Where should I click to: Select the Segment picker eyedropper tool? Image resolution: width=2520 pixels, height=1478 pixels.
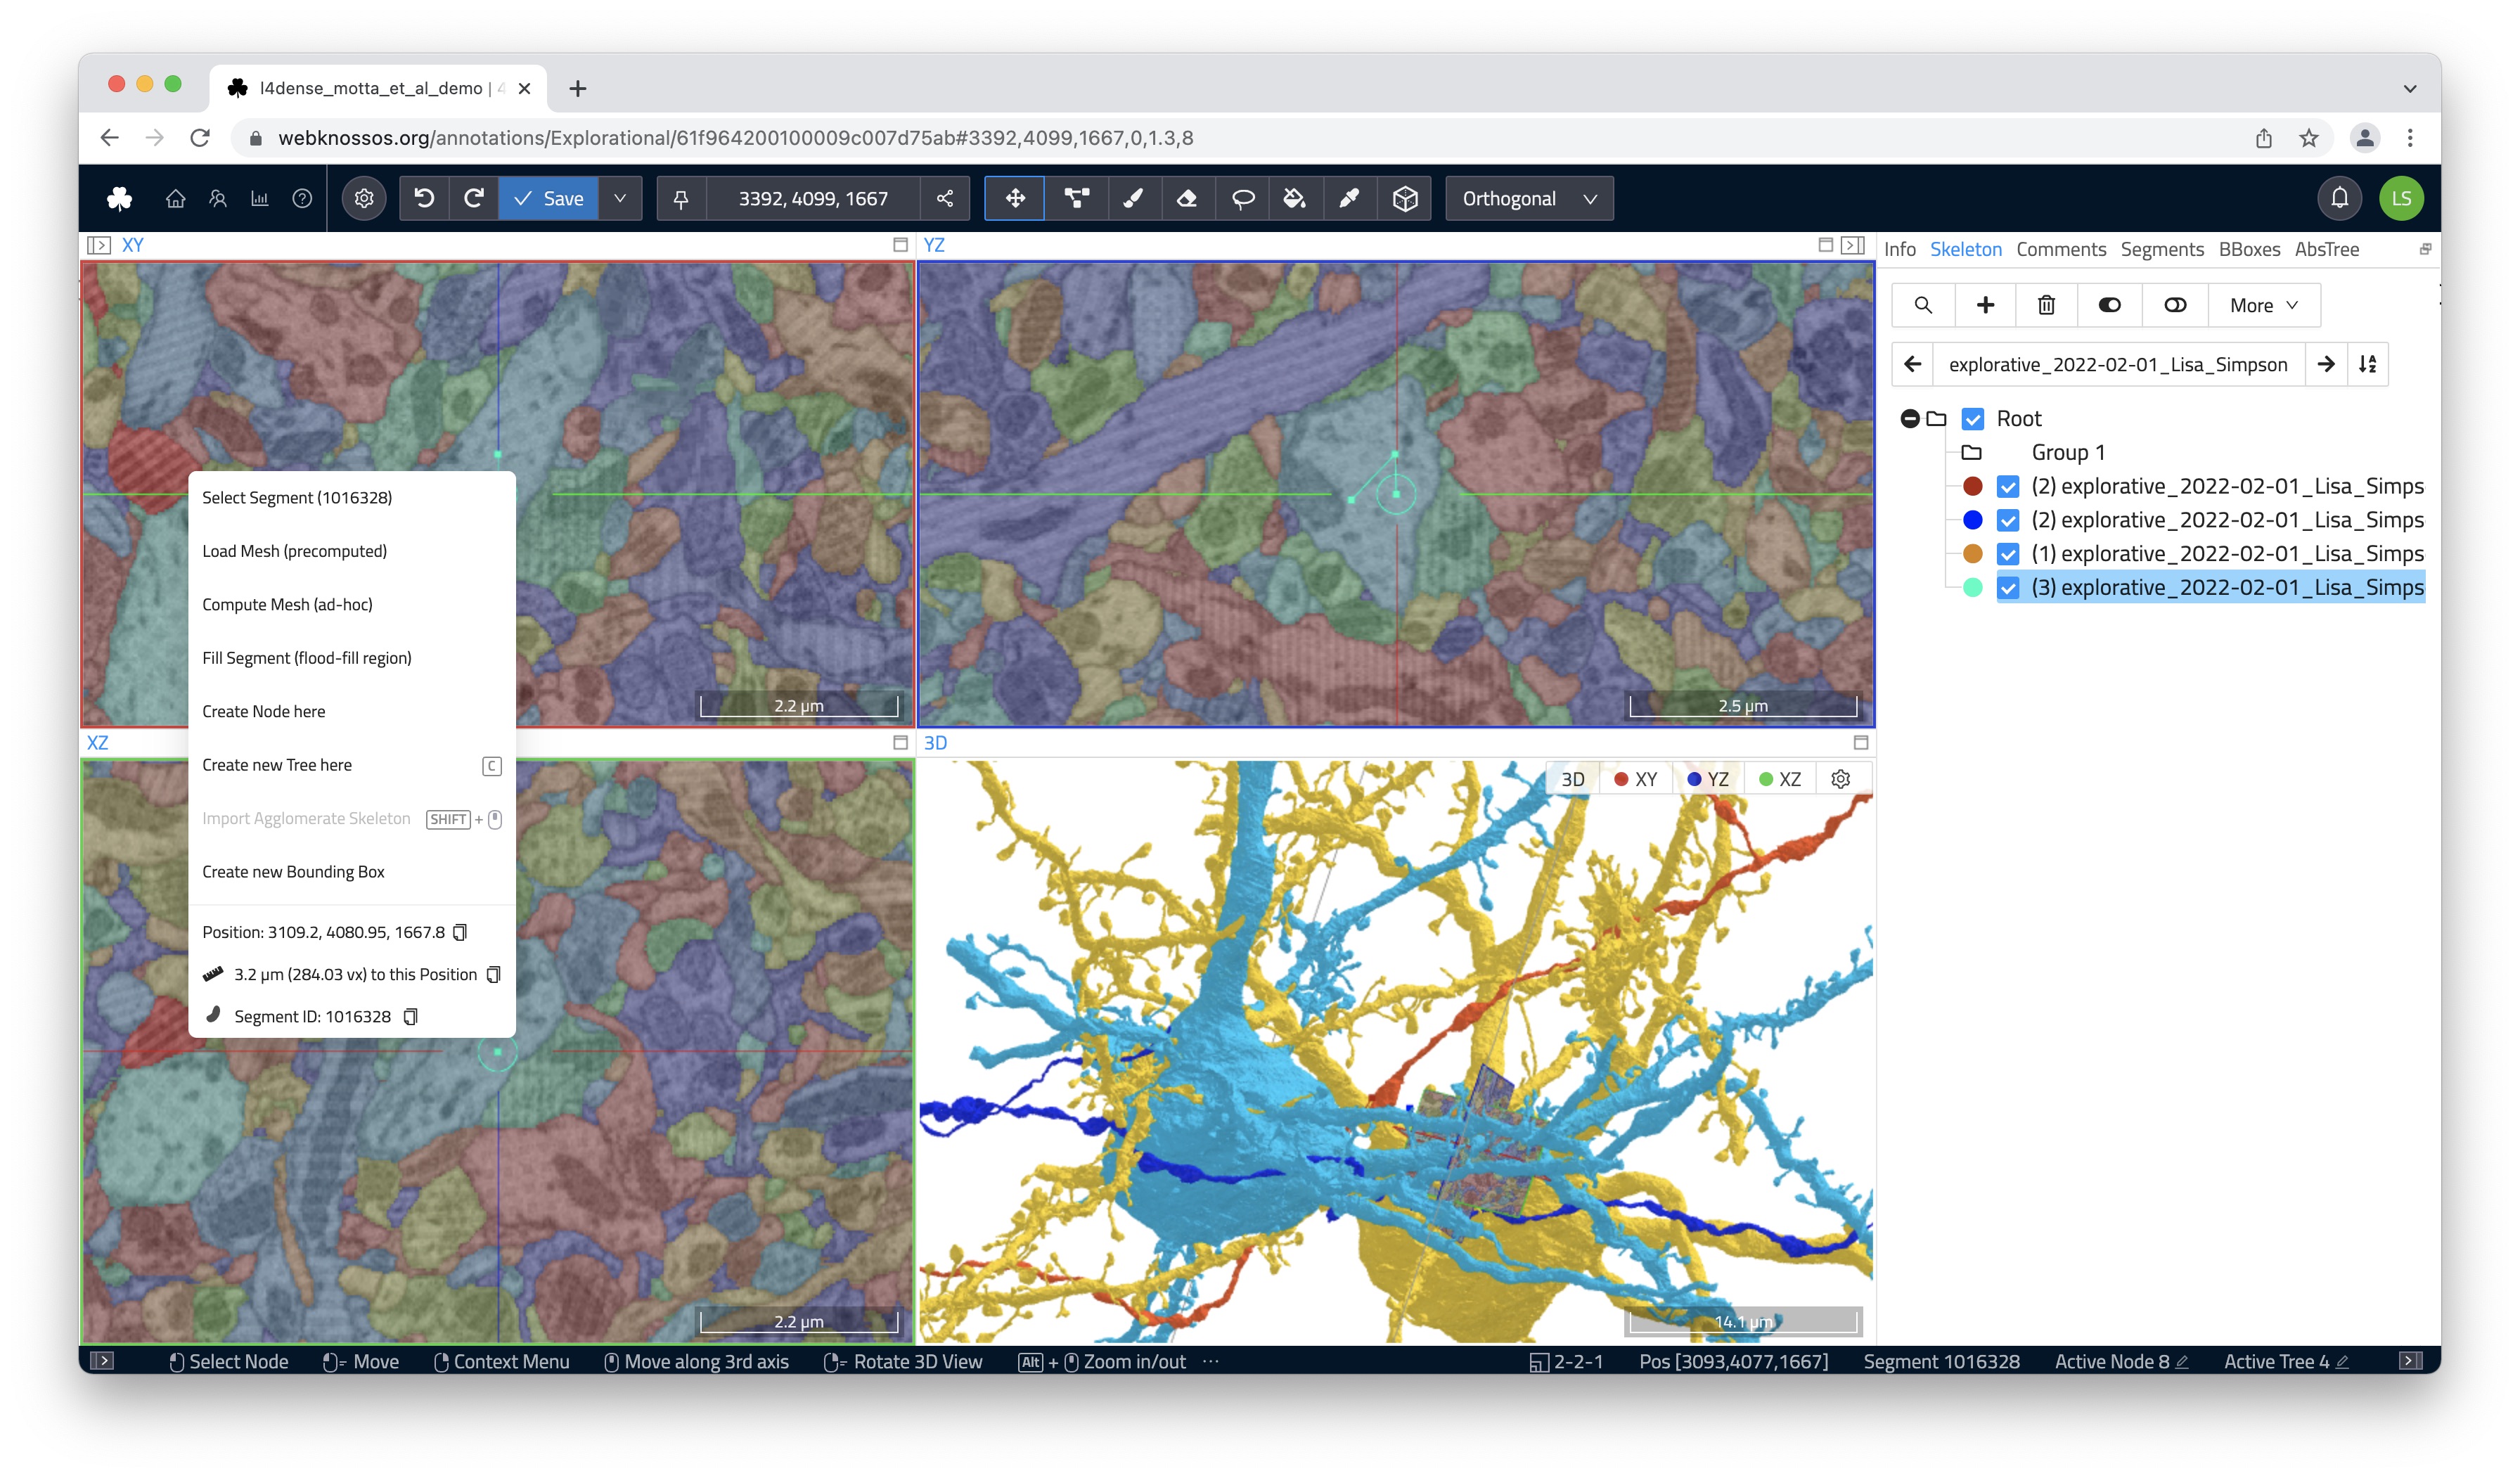(1349, 198)
